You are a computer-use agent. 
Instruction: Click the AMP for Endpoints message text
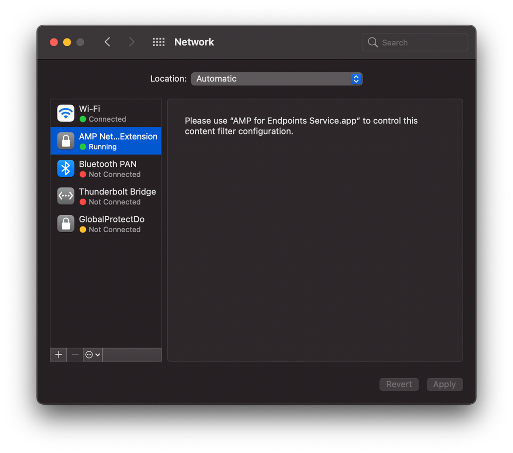pos(301,126)
